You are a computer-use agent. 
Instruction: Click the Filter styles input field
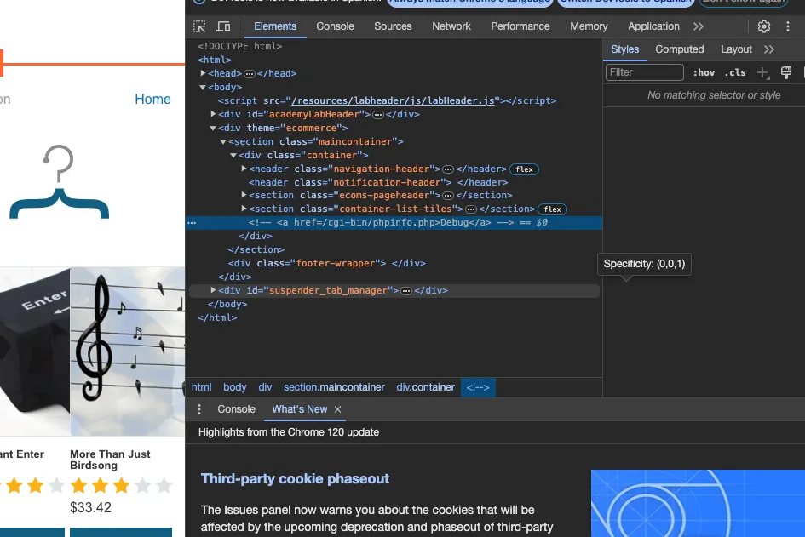coord(644,73)
